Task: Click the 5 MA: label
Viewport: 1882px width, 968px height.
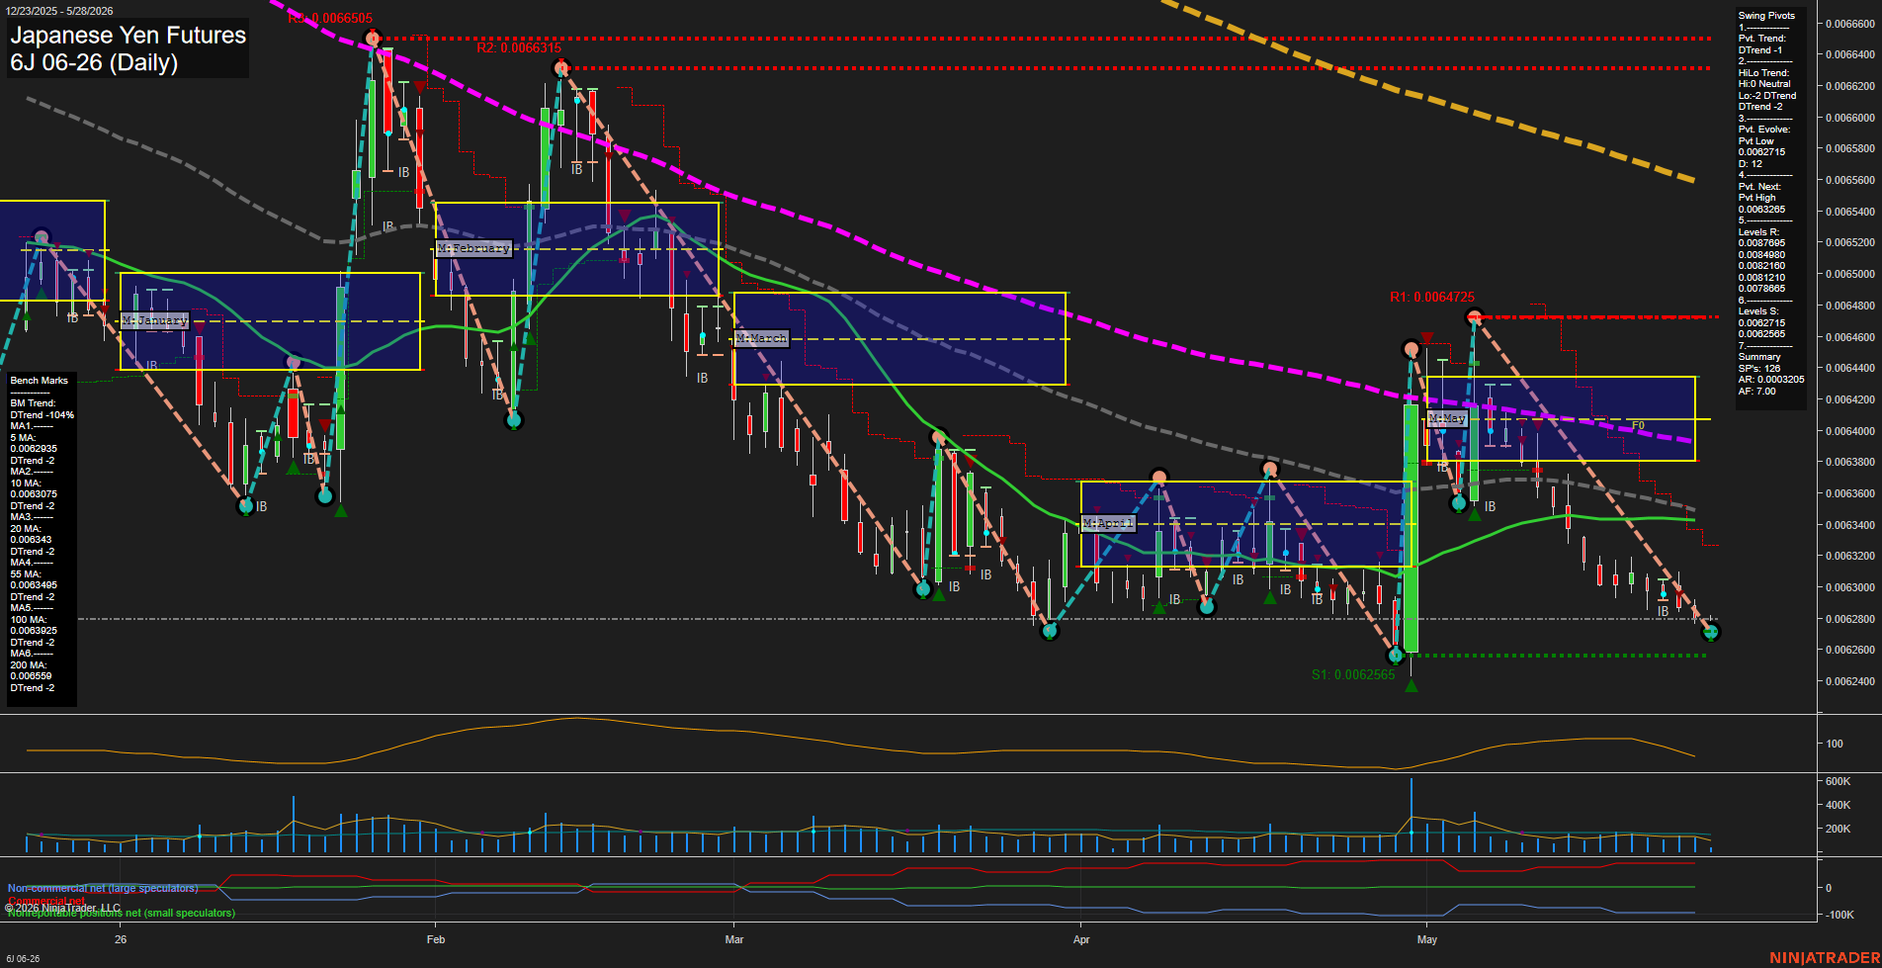Action: (24, 438)
